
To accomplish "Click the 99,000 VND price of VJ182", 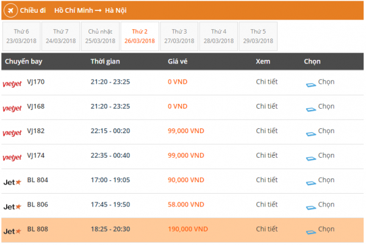I will (x=186, y=131).
